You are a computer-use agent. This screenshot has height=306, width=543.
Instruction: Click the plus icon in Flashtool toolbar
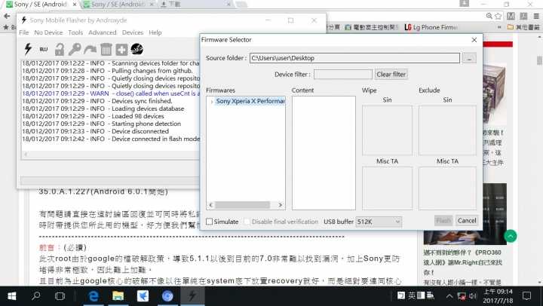pyautogui.click(x=121, y=50)
